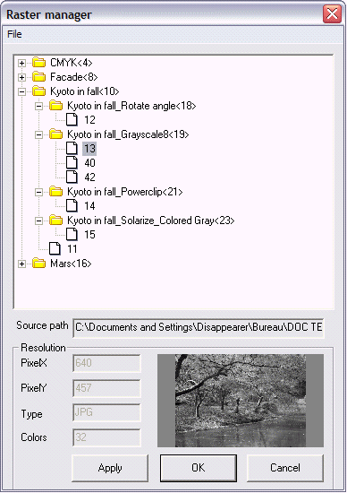Click the page icon of item 40
The image size is (347, 493).
point(72,162)
